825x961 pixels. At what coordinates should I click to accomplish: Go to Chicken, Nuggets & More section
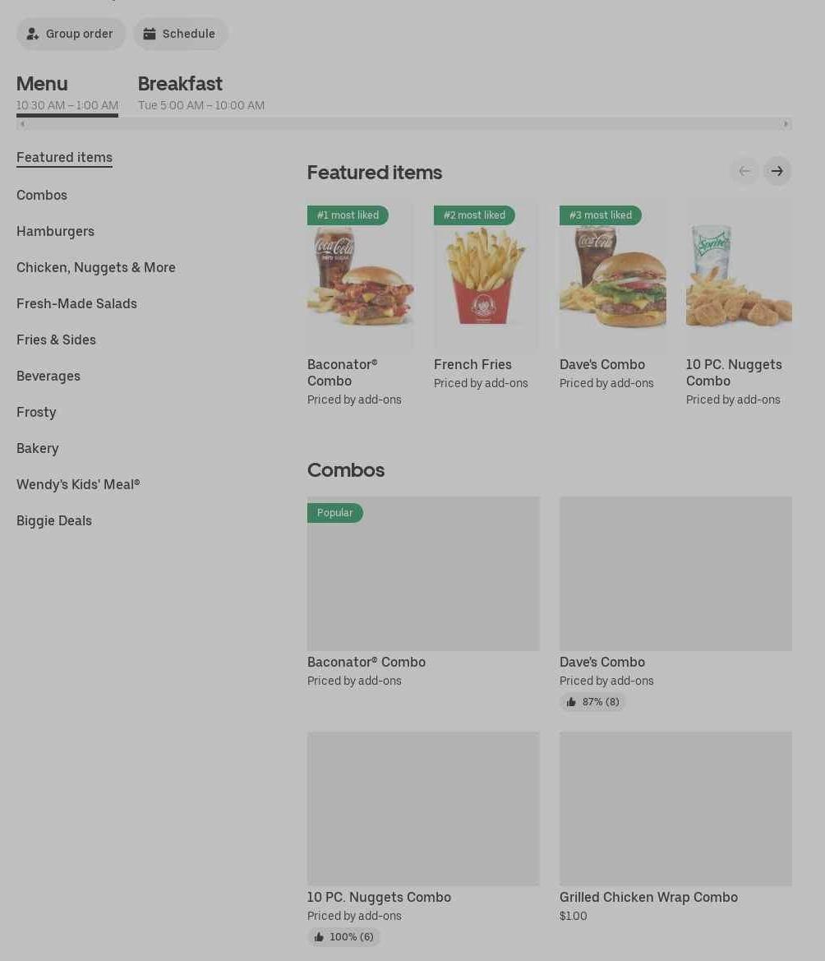(96, 267)
